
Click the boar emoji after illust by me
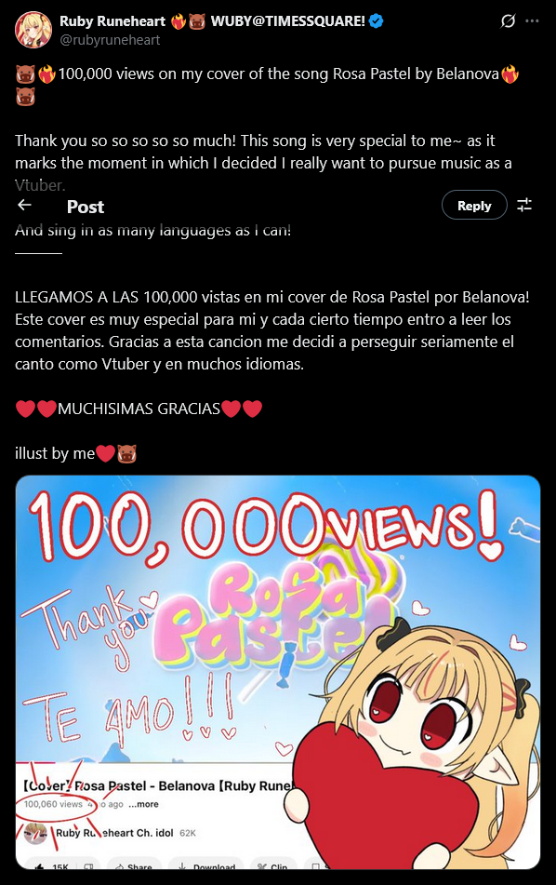pos(126,453)
